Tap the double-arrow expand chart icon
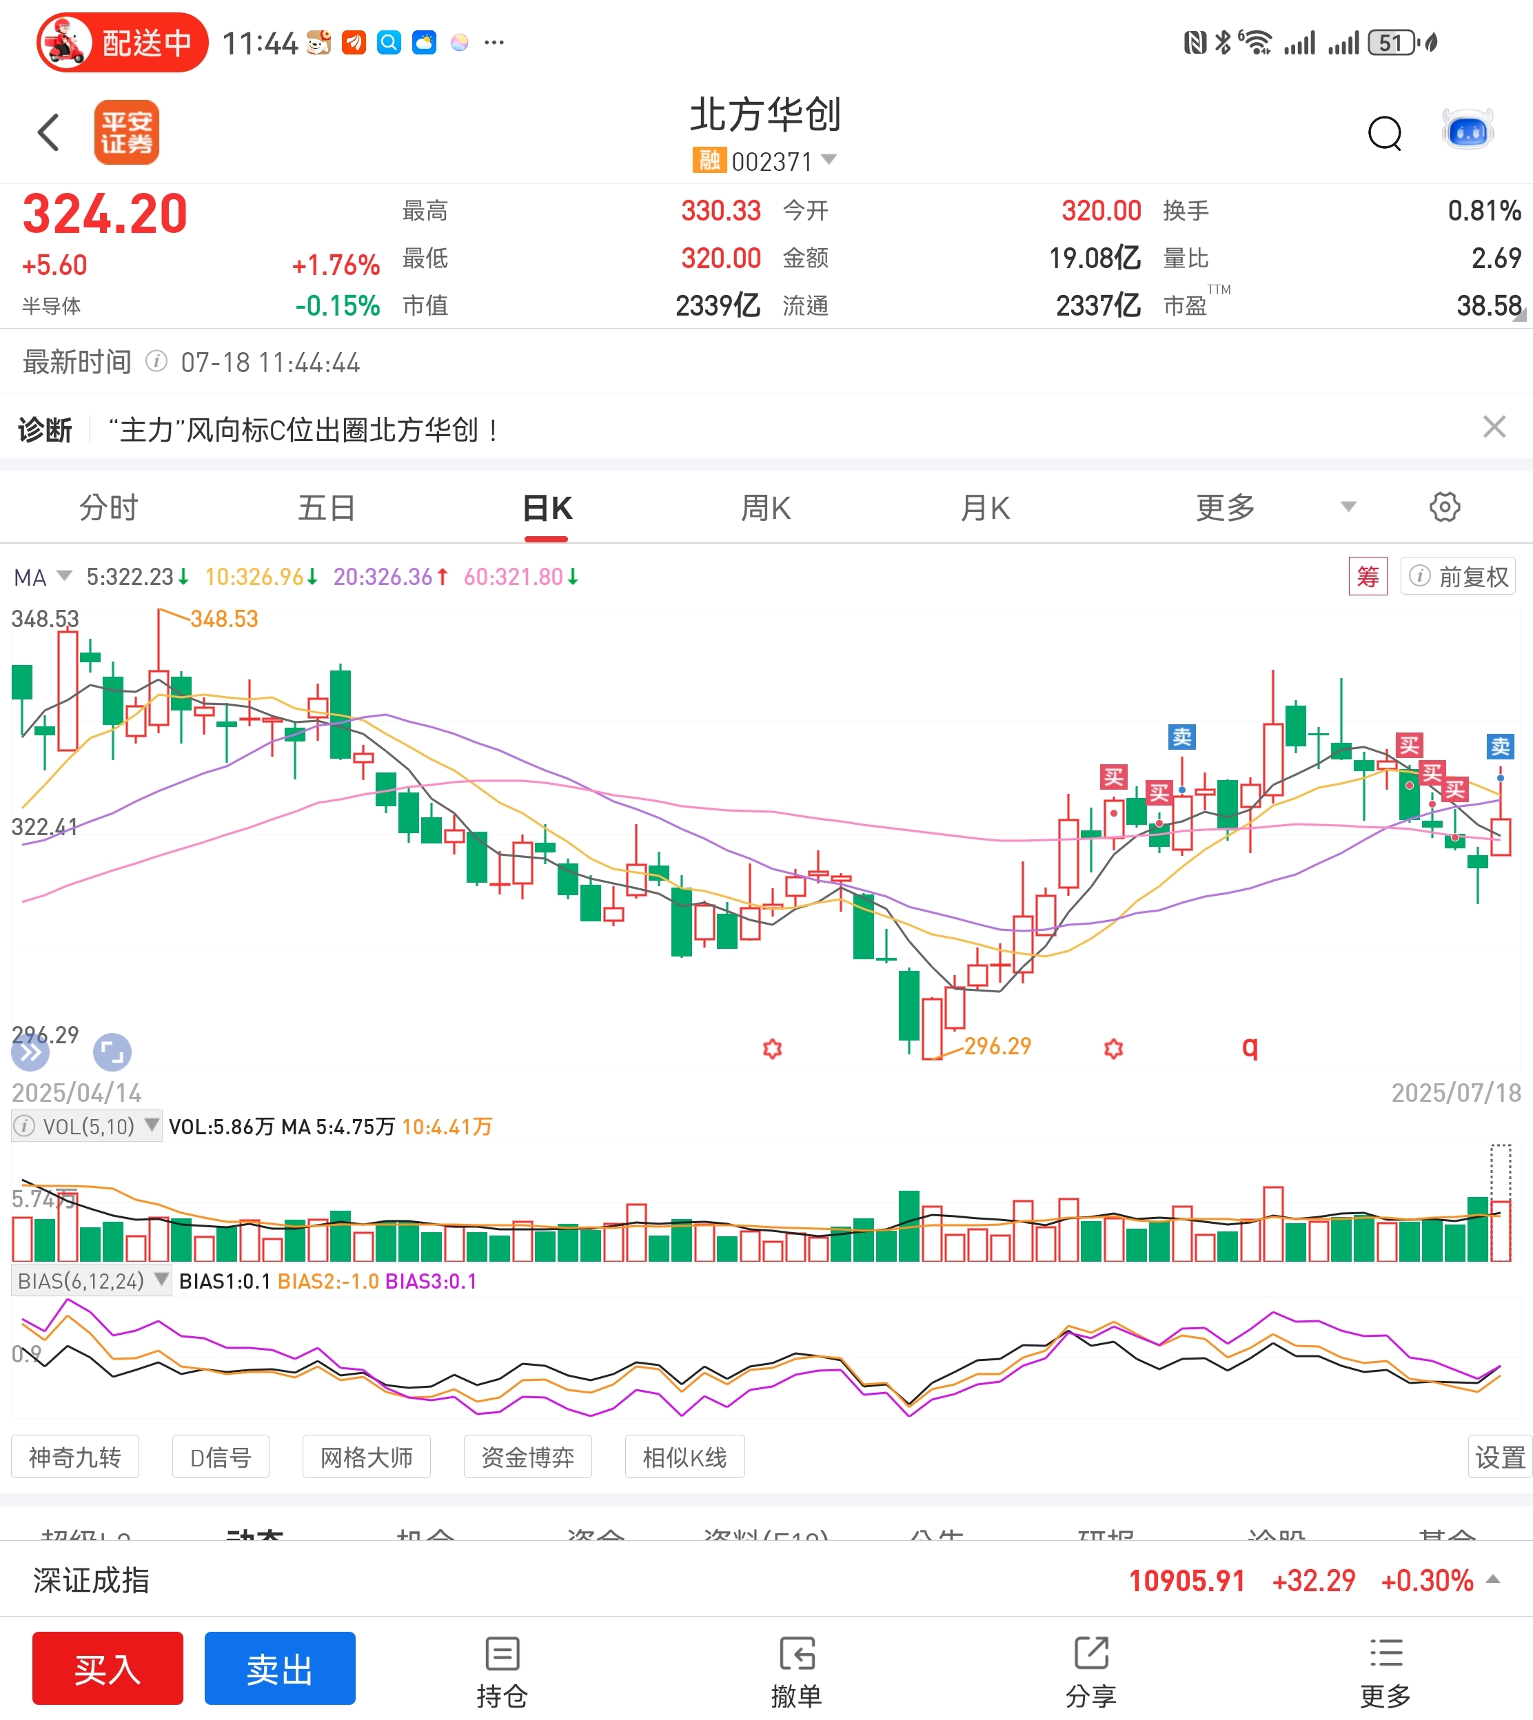The width and height of the screenshot is (1533, 1720). click(30, 1052)
